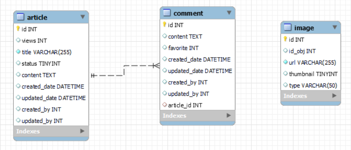Click the primary key icon of image id
The image size is (351, 150).
(x=285, y=39)
